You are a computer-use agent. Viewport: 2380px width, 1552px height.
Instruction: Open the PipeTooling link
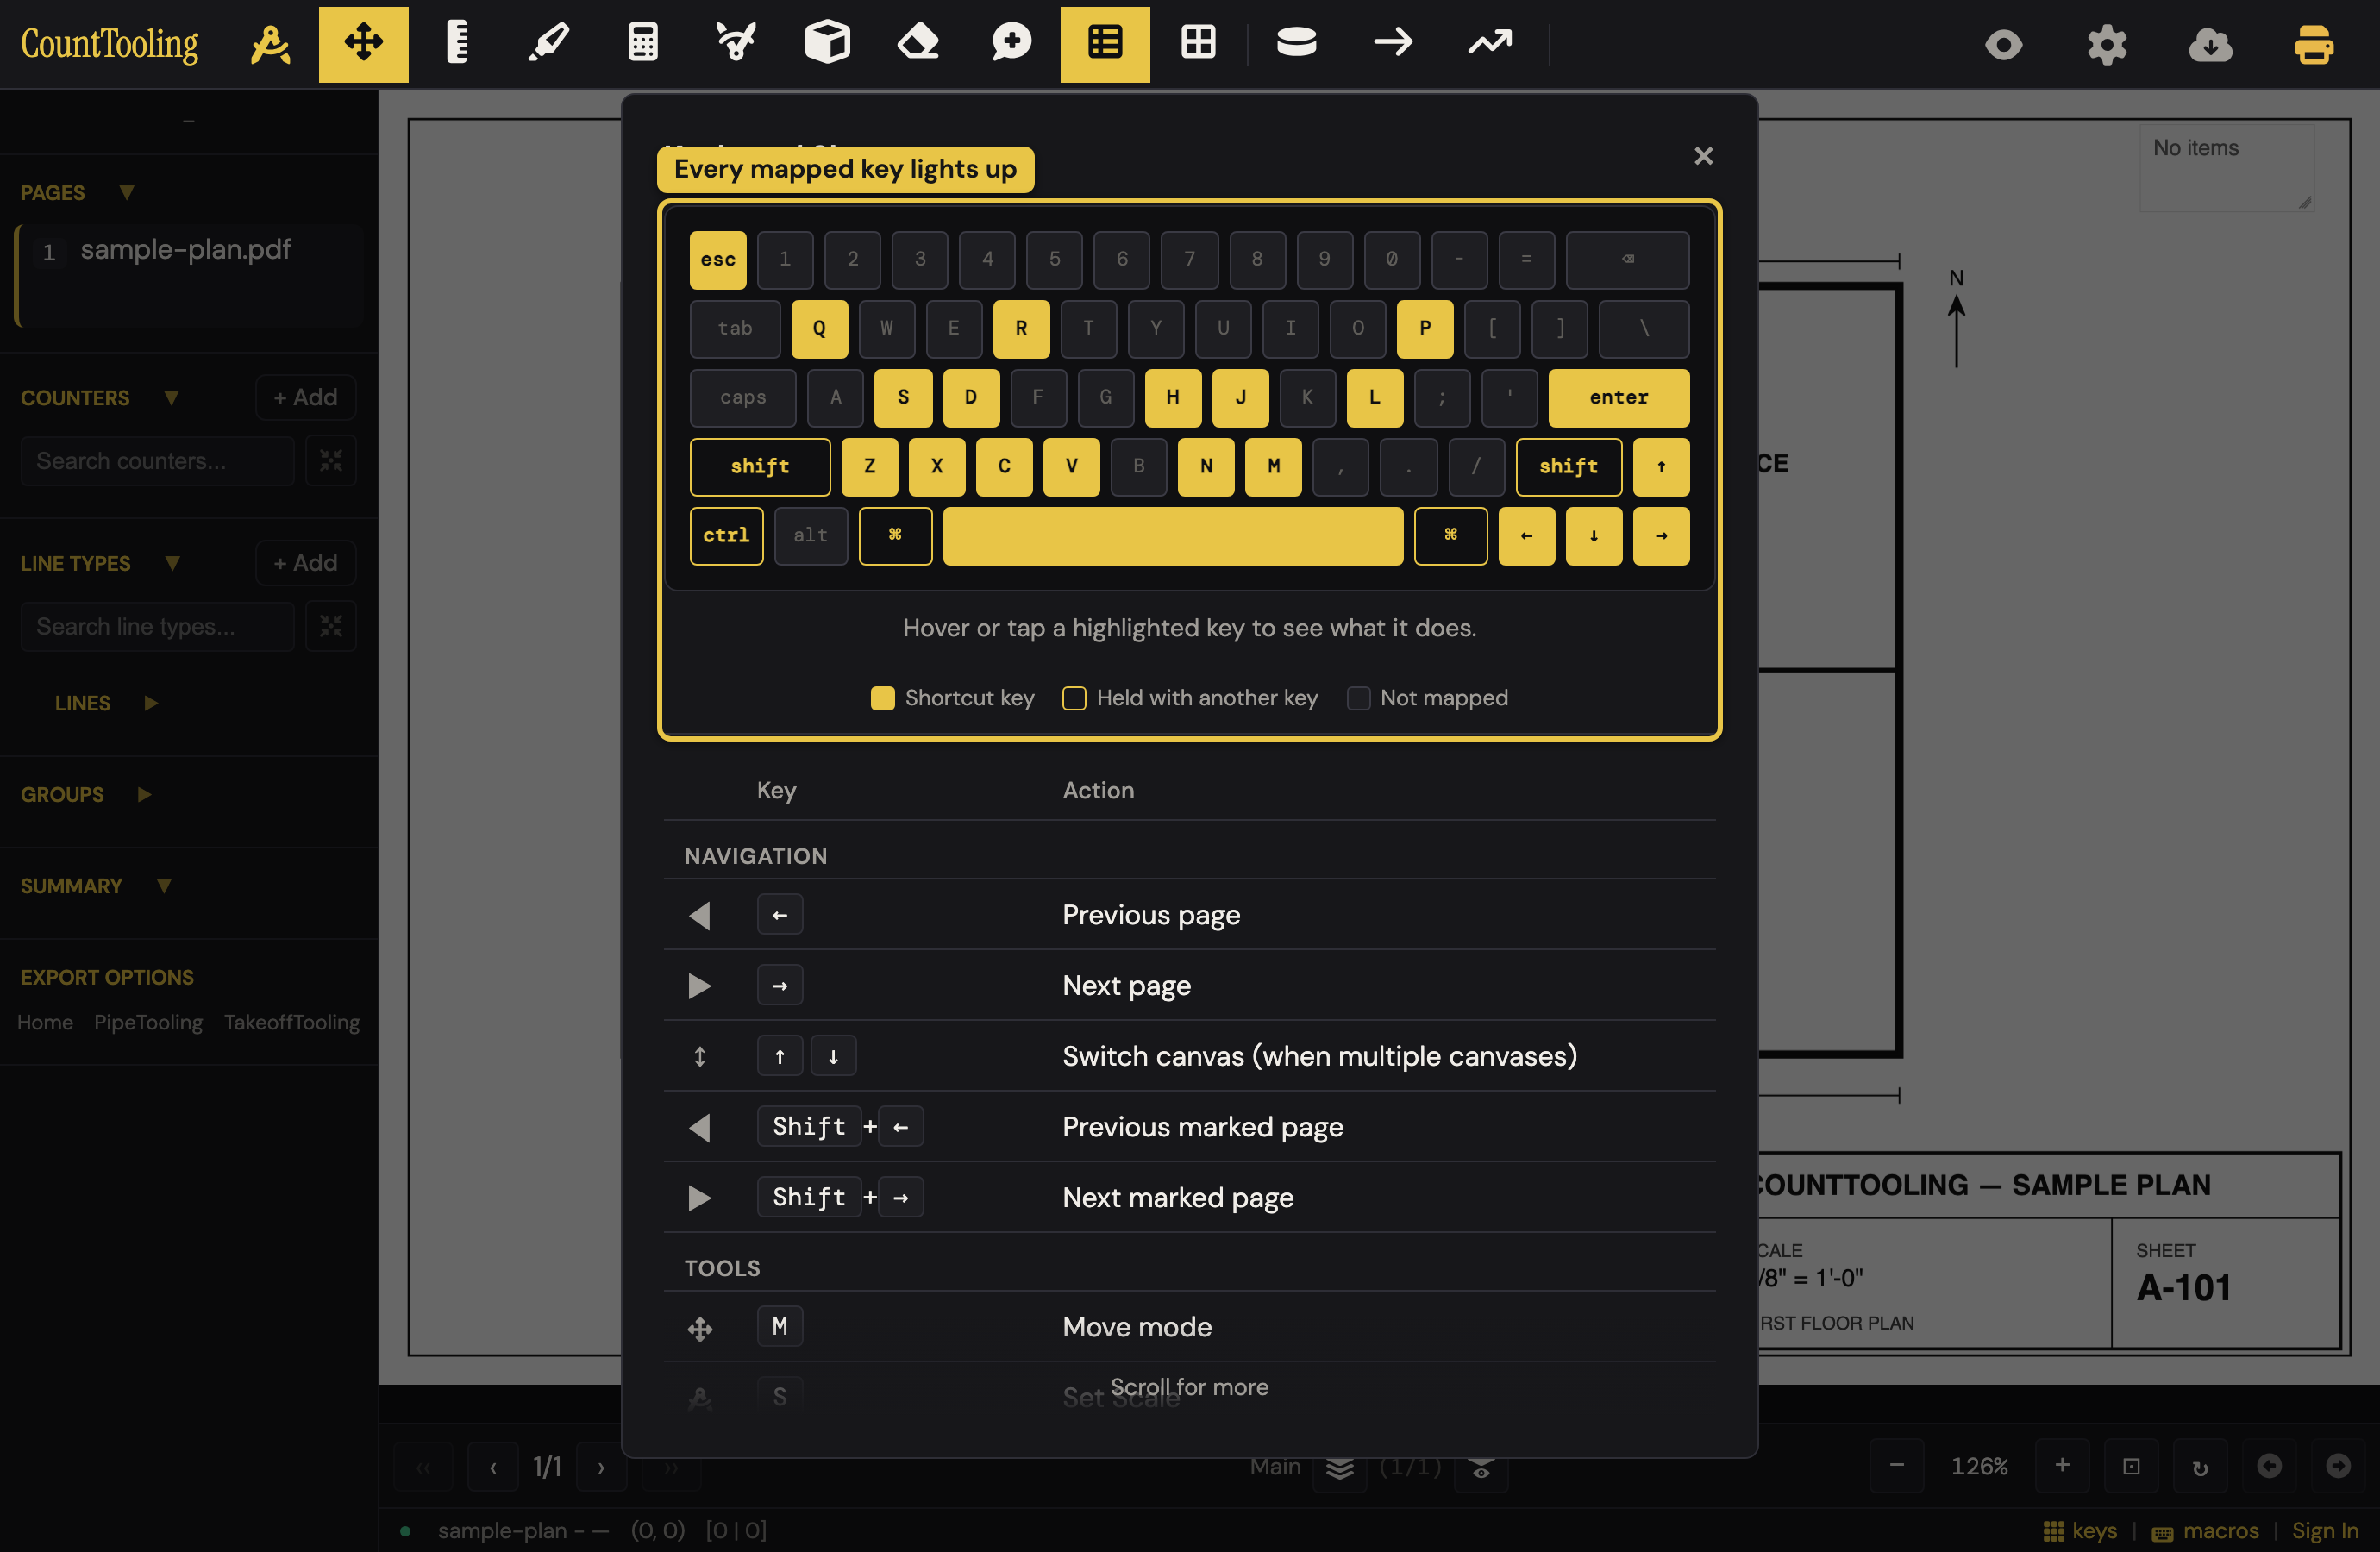[x=148, y=1022]
